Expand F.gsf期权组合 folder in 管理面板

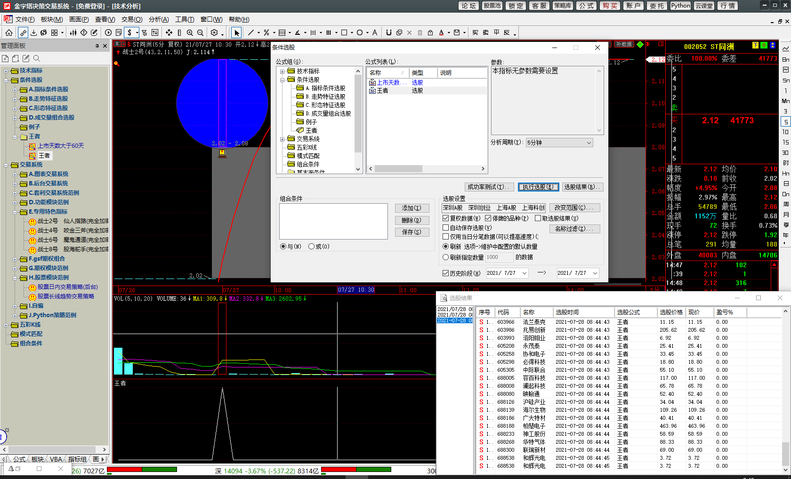click(15, 259)
